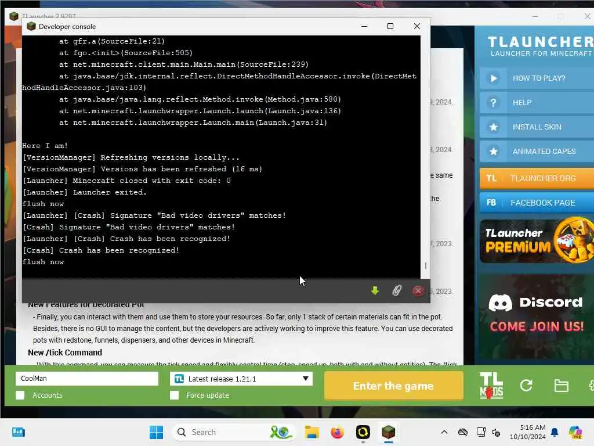Click the TLauncher Premium banner
Viewport: 594px width, 446px height.
tap(537, 240)
